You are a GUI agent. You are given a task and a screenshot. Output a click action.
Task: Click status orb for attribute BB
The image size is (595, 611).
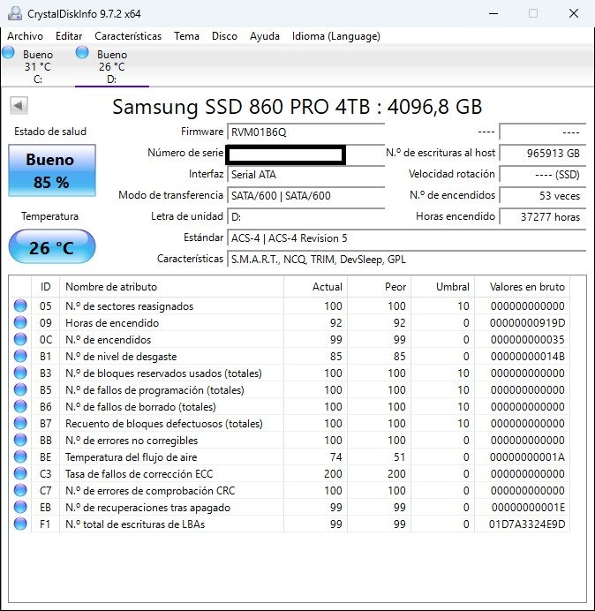coord(20,440)
